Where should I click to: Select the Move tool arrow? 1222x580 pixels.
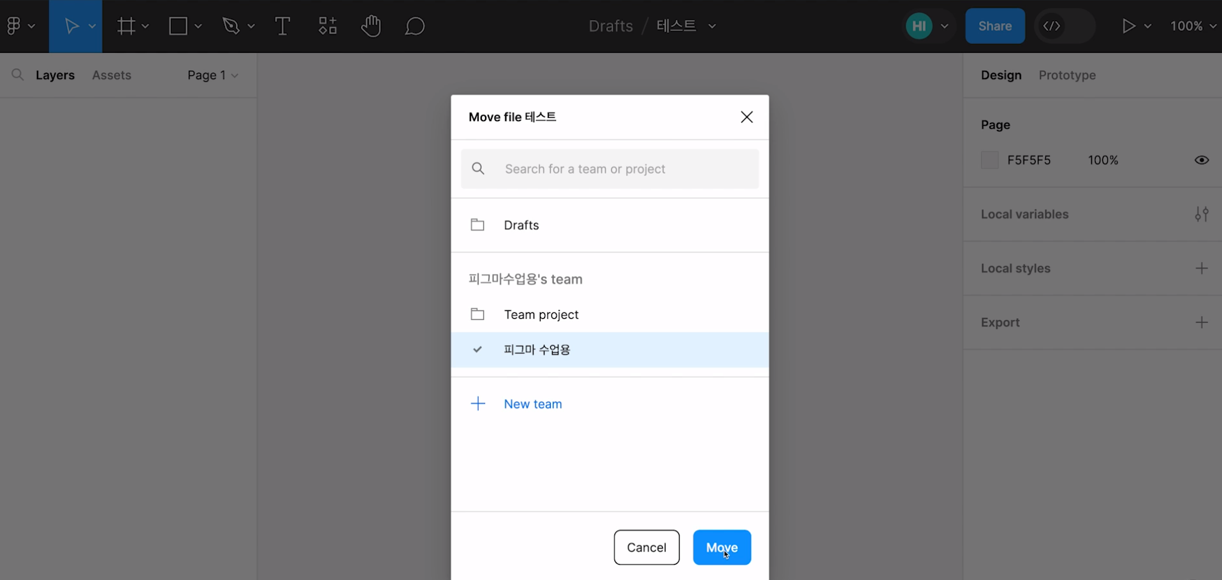pos(71,26)
